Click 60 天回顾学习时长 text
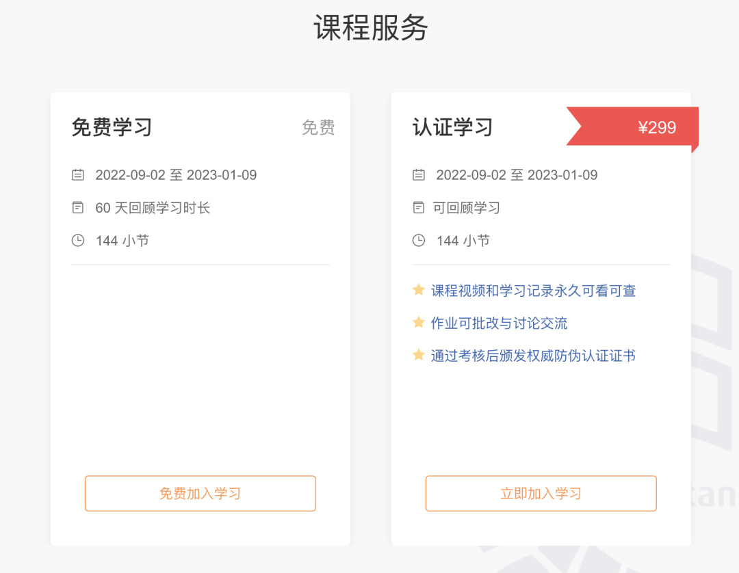 pyautogui.click(x=153, y=208)
